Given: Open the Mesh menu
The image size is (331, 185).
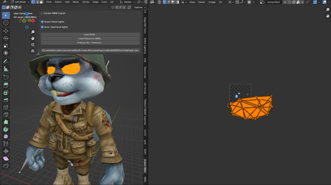Looking at the screenshot, I should click(x=75, y=2).
